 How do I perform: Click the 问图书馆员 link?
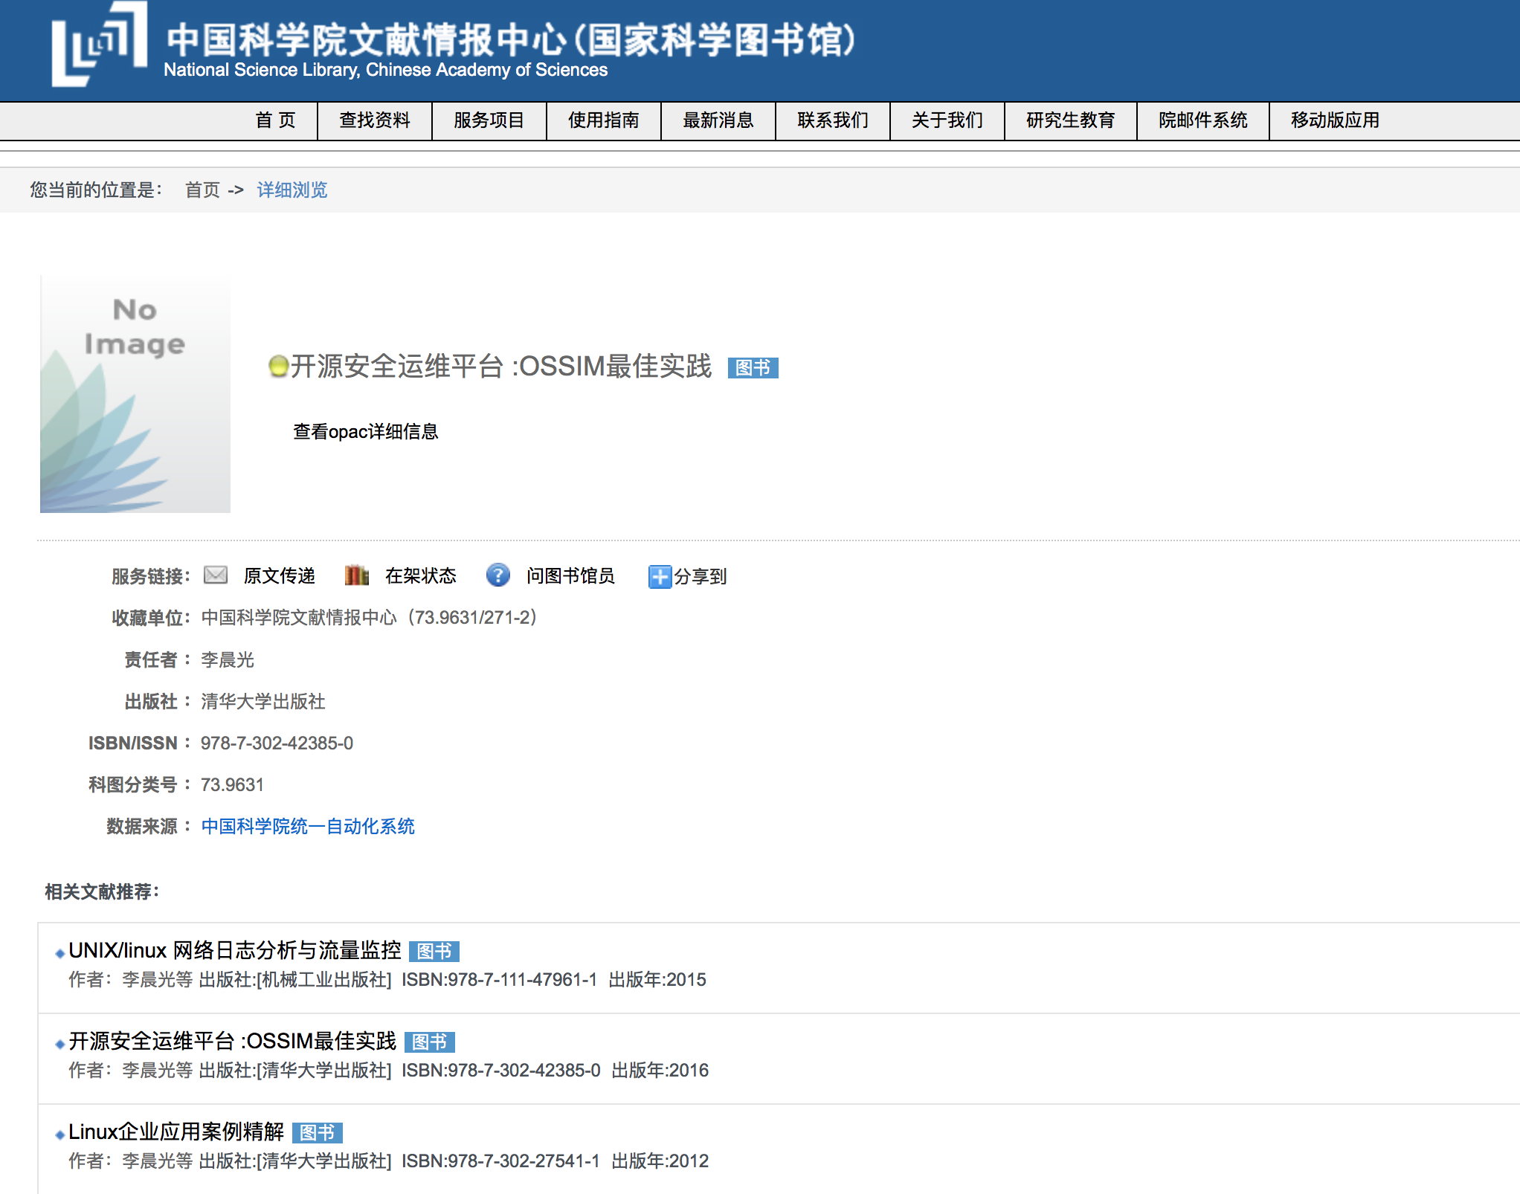click(x=570, y=576)
